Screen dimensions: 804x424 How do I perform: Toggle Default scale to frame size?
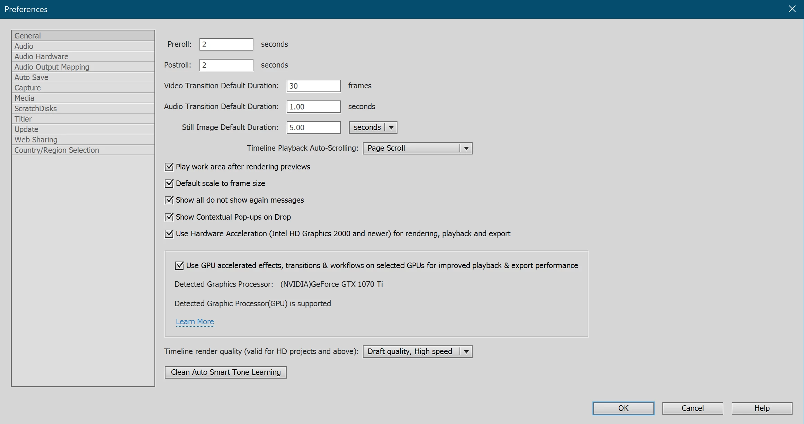coord(169,184)
